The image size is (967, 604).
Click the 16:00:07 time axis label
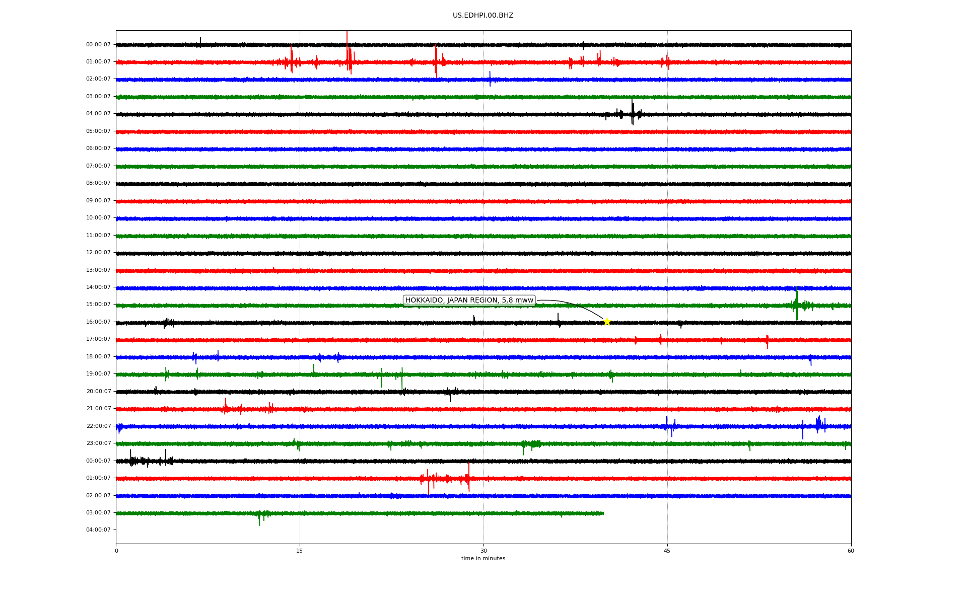click(98, 322)
